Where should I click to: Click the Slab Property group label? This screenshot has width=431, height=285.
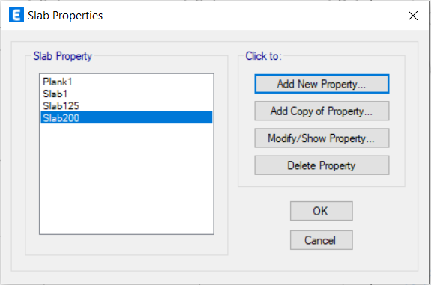point(63,56)
